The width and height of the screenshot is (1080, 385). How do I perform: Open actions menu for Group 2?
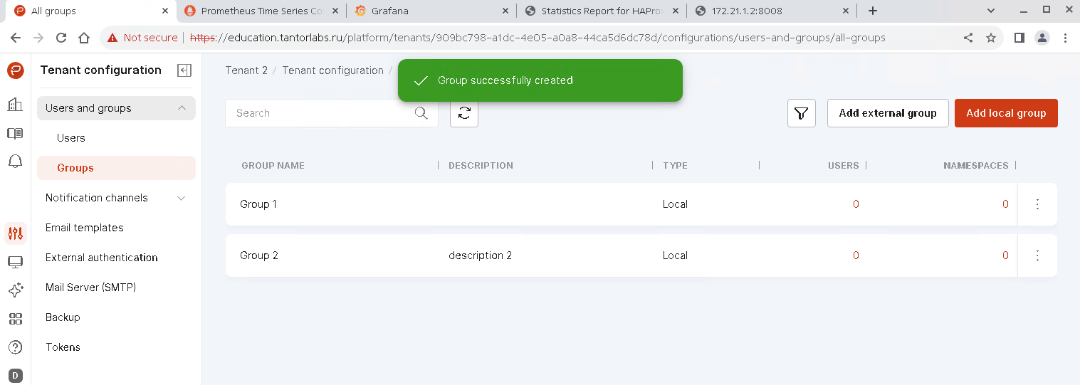(x=1037, y=255)
